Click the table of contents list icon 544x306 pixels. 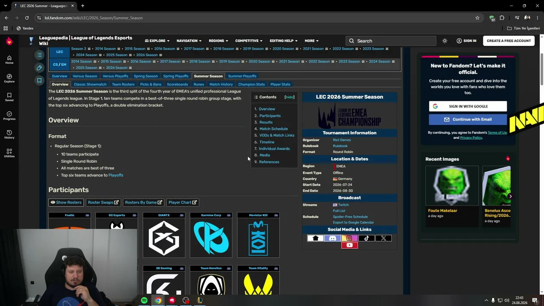(x=39, y=54)
